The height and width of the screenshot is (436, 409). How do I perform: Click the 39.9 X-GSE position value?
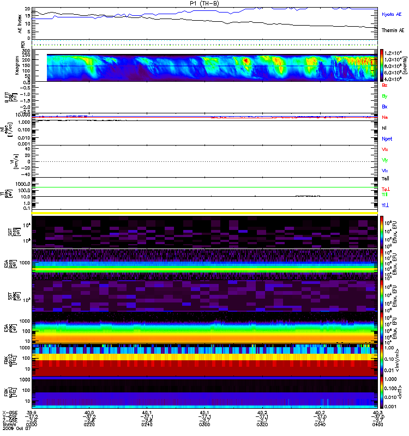click(x=31, y=413)
